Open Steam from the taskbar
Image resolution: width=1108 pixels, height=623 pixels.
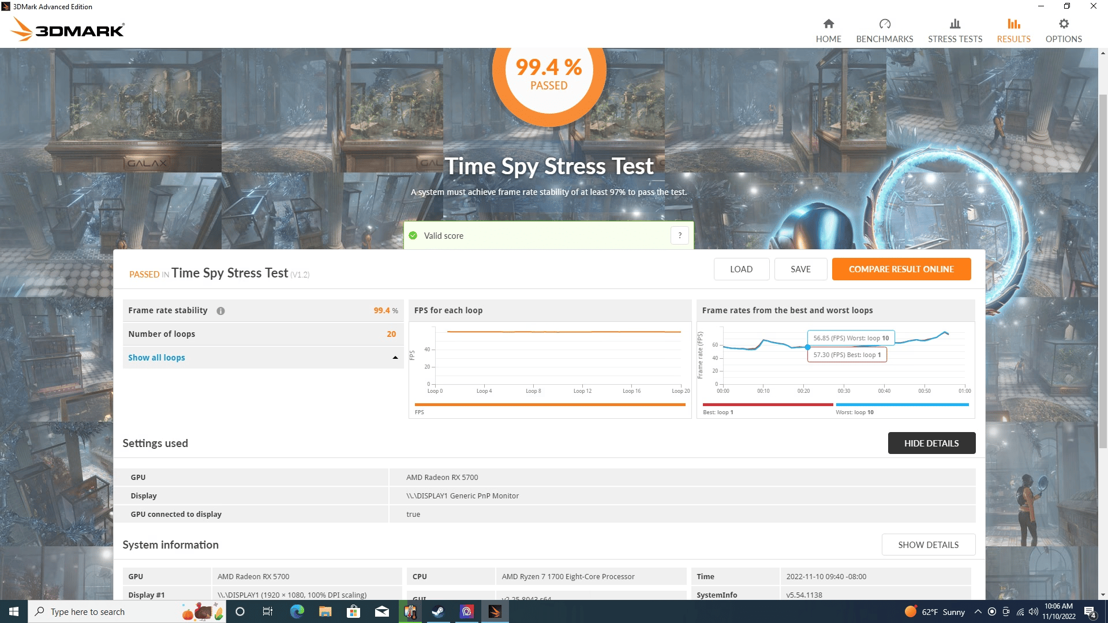click(x=438, y=611)
